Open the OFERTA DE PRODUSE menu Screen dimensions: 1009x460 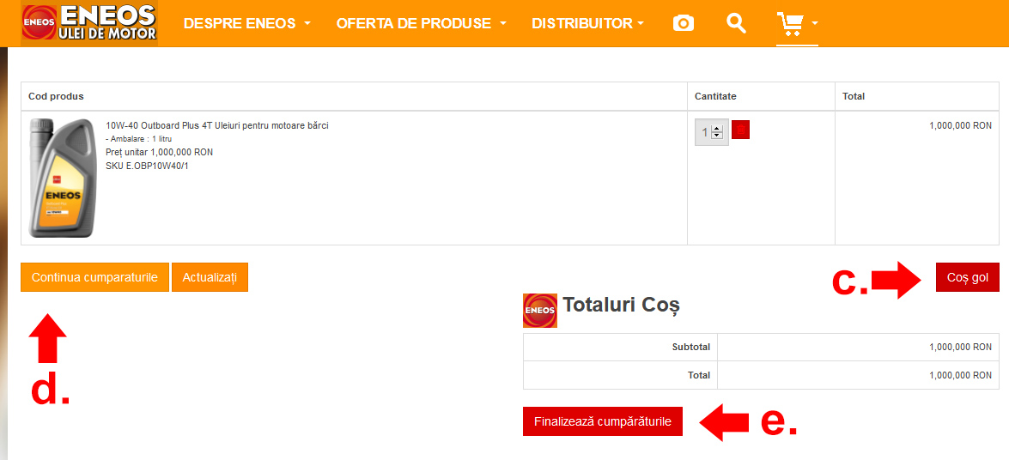click(x=422, y=24)
